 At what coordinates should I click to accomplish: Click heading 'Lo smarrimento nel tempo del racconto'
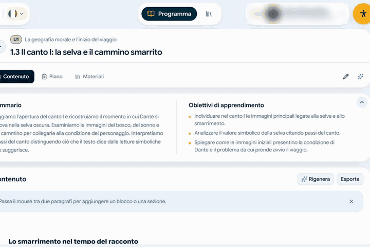[73, 241]
